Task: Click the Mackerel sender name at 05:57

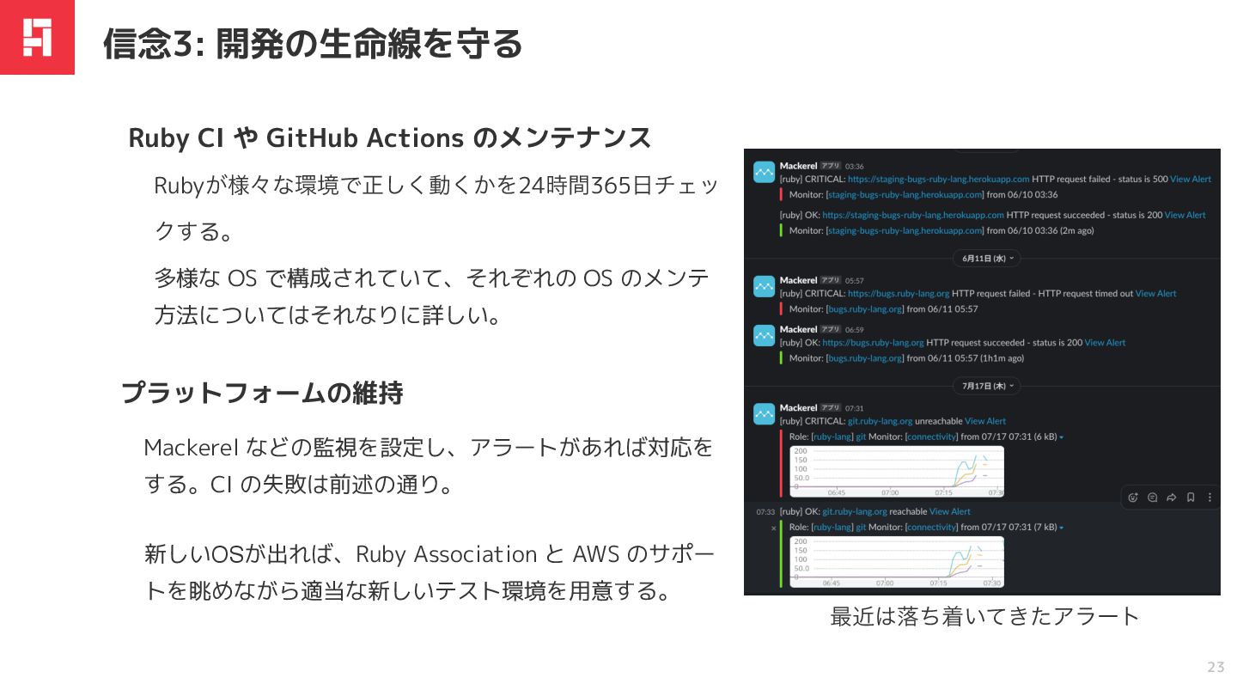Action: (798, 280)
